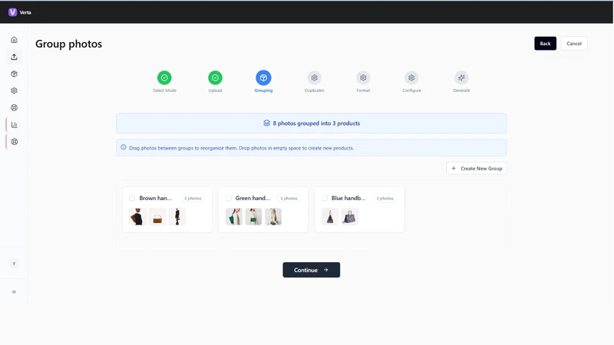Click the 2 photos badge on Blue handbag

(x=385, y=199)
